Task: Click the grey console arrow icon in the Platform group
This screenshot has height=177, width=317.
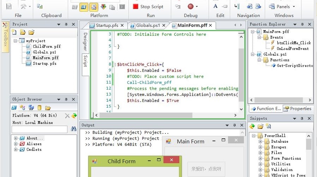Action: 122,7
